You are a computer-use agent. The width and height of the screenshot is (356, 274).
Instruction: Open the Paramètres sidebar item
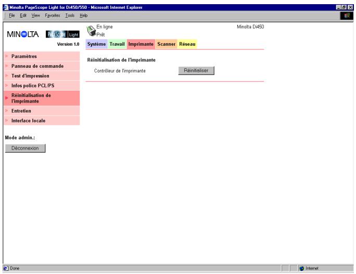point(42,56)
